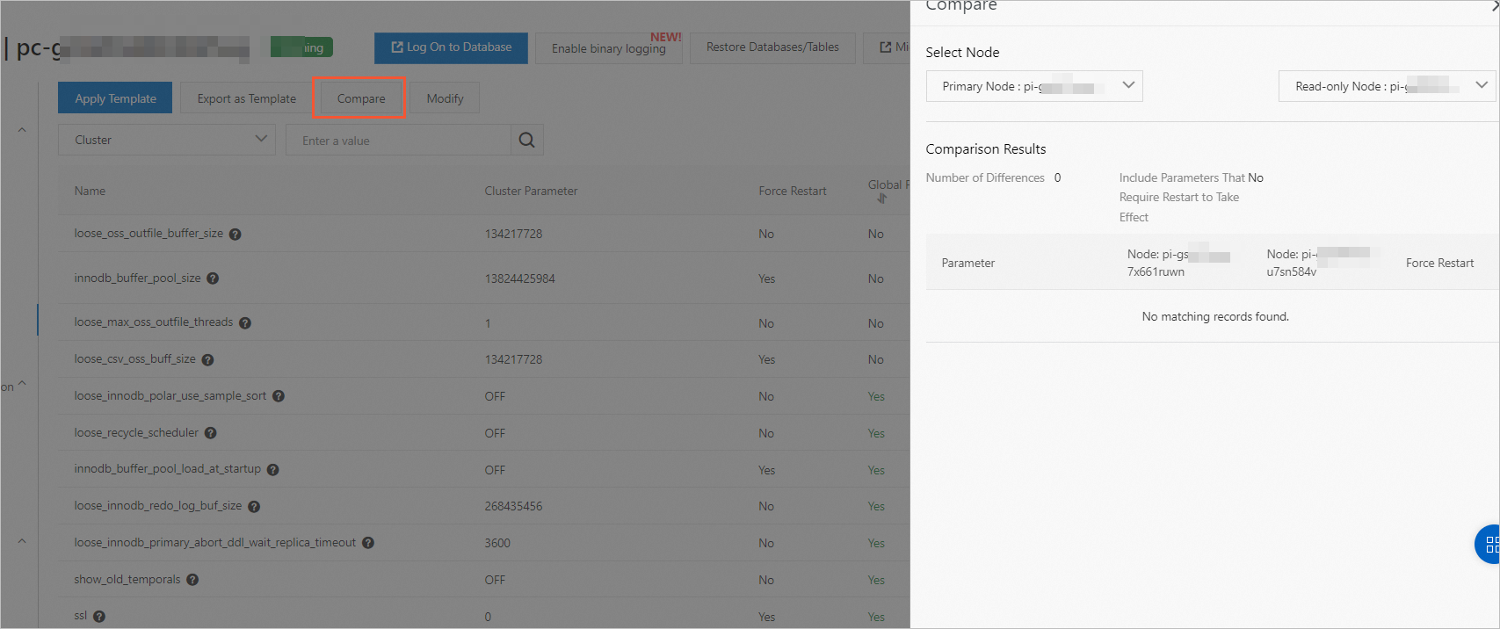Expand the Primary Node selector

pyautogui.click(x=1034, y=86)
